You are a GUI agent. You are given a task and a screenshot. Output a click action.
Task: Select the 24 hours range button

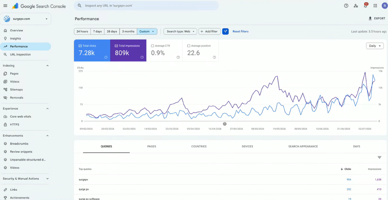(82, 31)
